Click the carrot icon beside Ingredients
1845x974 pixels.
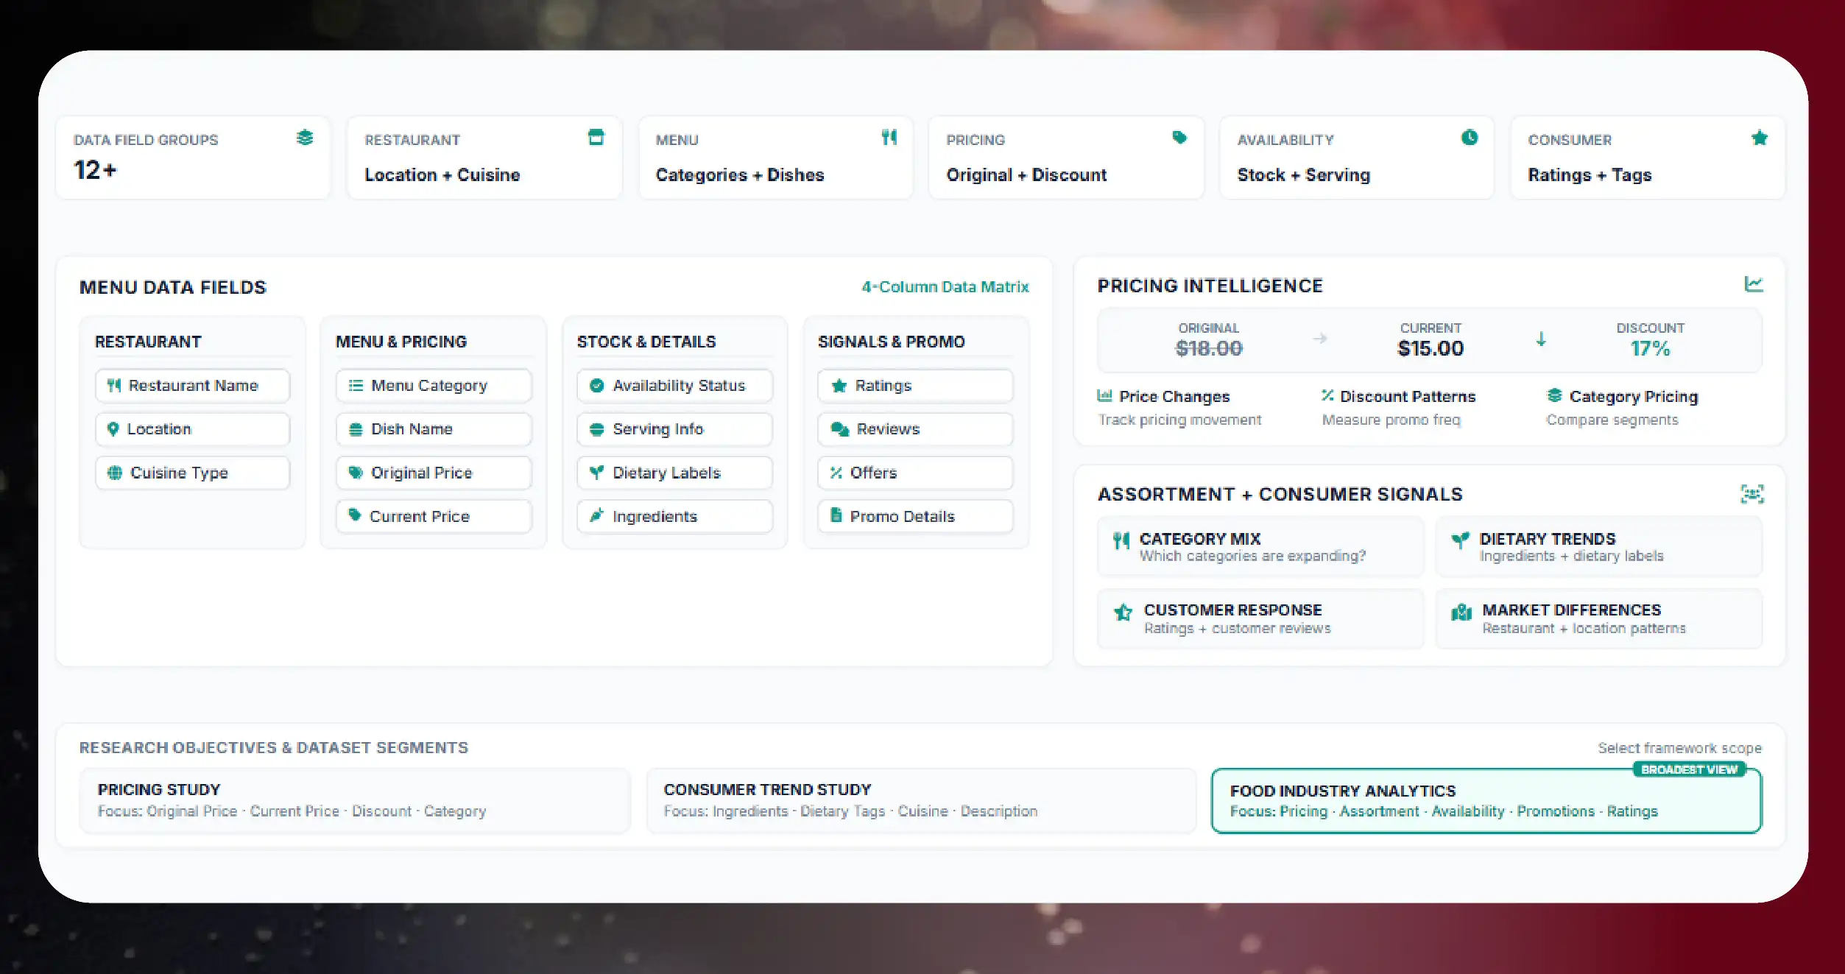[x=597, y=515]
